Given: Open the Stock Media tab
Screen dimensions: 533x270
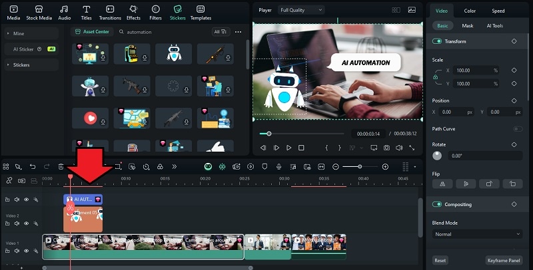Looking at the screenshot, I should point(39,13).
